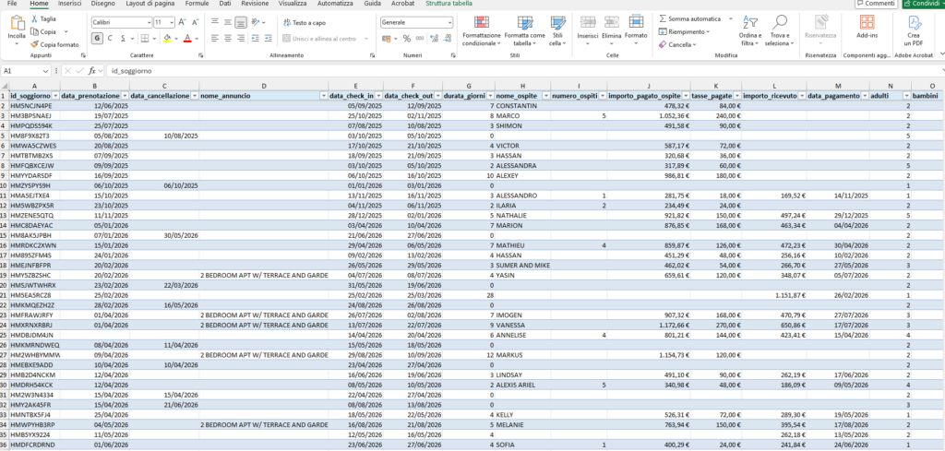Open font color dropdown arrow
The width and height of the screenshot is (945, 451).
pos(197,39)
